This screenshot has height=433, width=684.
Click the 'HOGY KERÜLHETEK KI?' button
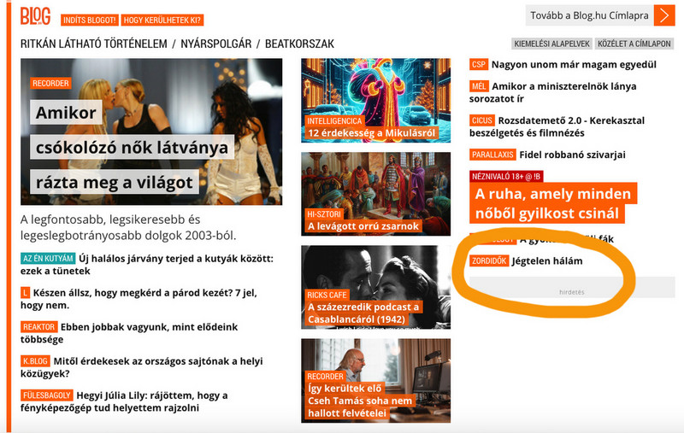[x=162, y=20]
